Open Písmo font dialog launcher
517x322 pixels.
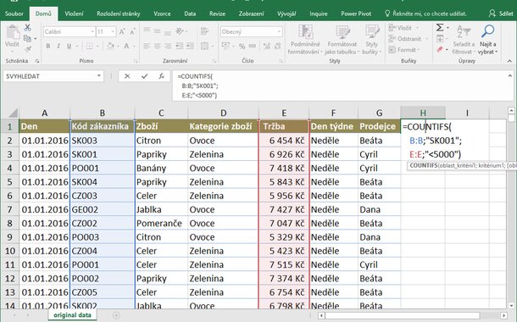(136, 61)
